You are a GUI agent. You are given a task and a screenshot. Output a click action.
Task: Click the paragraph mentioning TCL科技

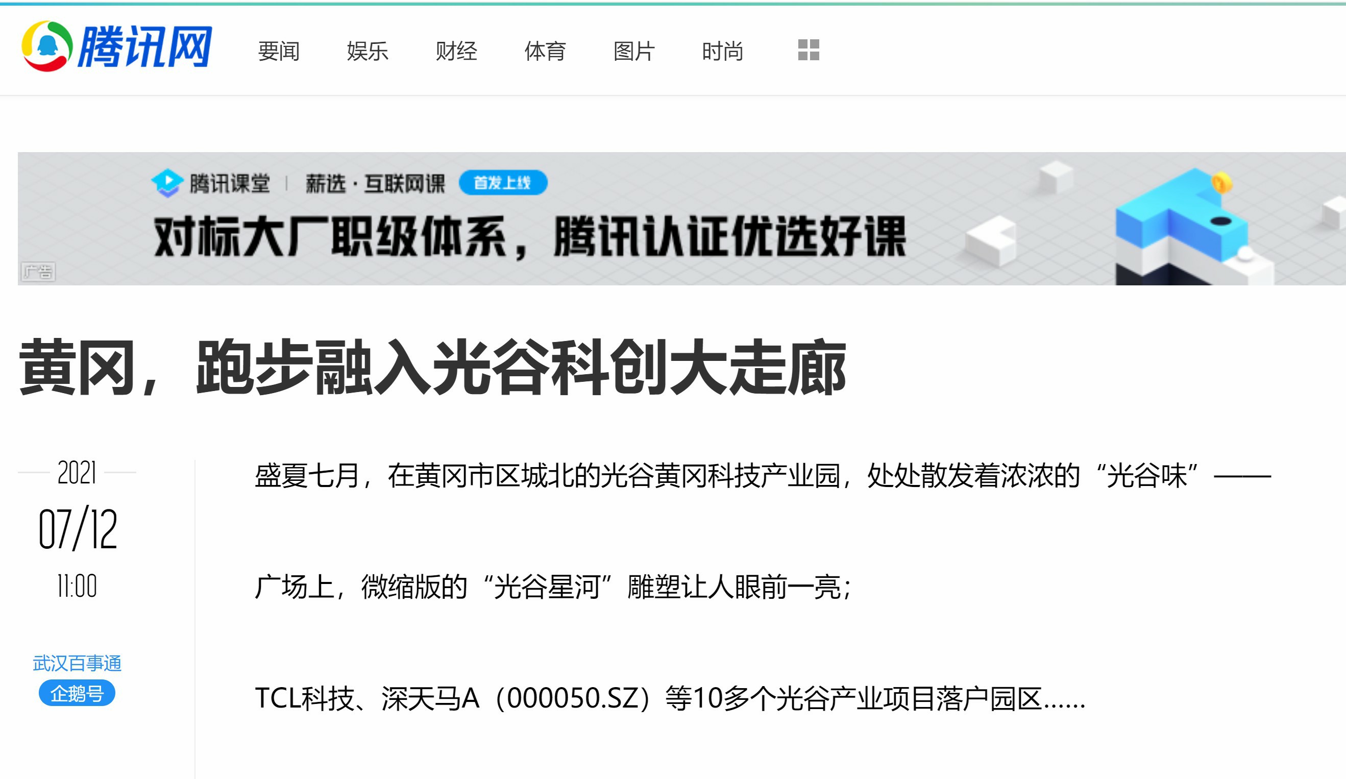(670, 698)
